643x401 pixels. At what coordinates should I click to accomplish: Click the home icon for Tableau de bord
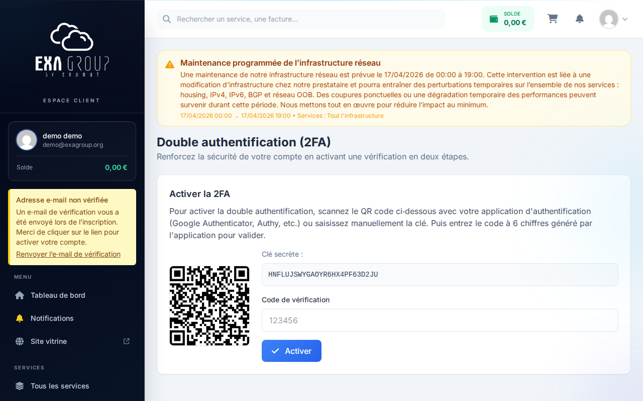(20, 295)
